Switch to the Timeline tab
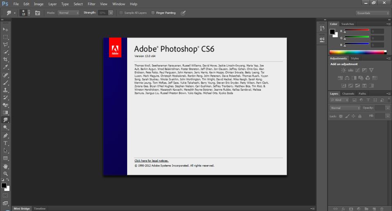392x211 pixels. coord(40,209)
